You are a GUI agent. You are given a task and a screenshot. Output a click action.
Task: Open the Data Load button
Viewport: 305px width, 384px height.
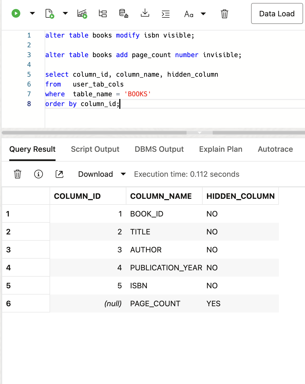[277, 14]
